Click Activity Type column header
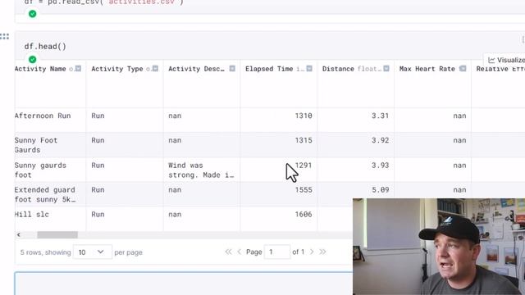Image resolution: width=525 pixels, height=295 pixels. pos(116,69)
